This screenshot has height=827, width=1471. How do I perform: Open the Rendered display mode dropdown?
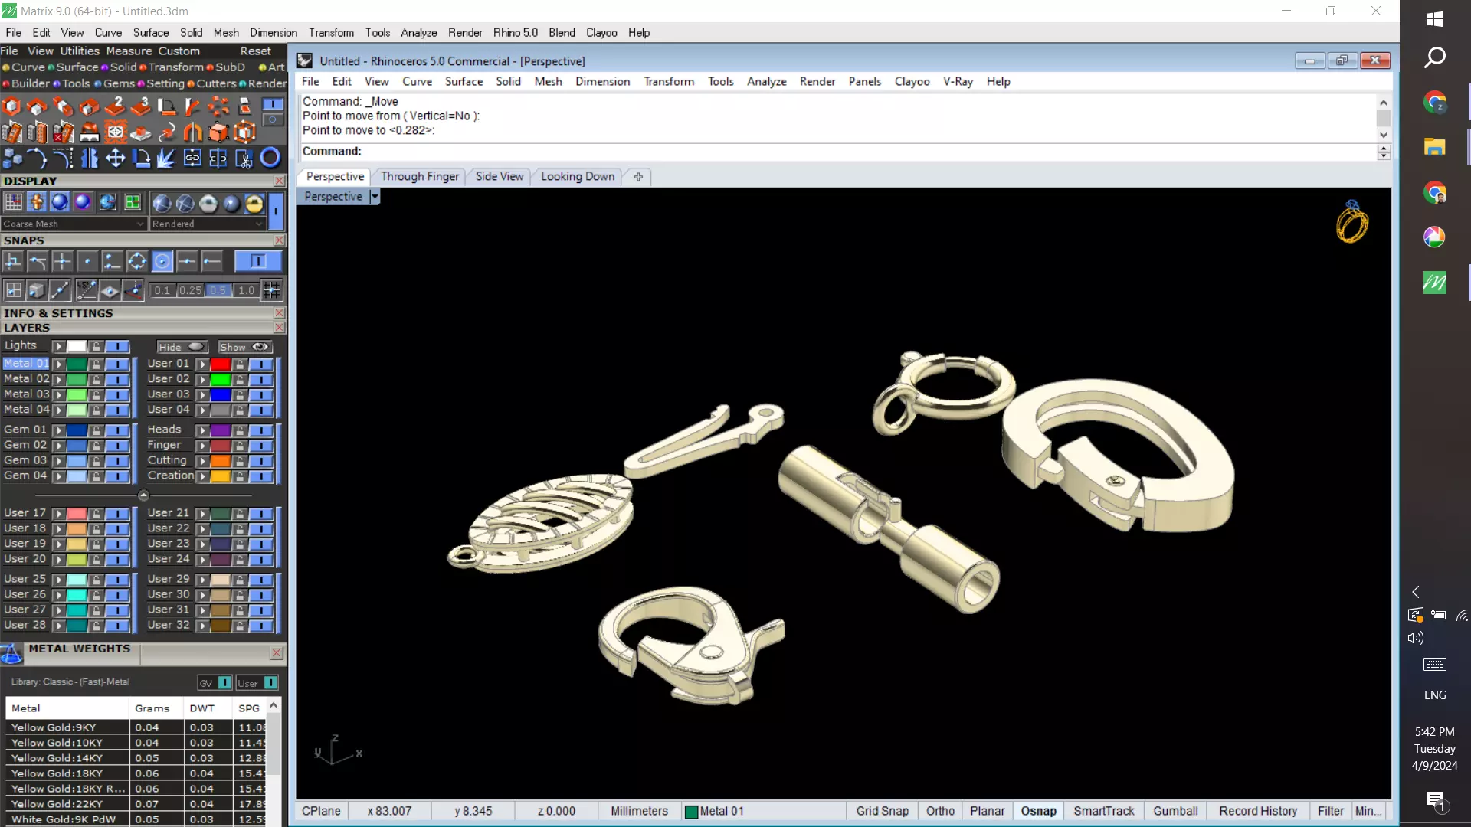(207, 224)
